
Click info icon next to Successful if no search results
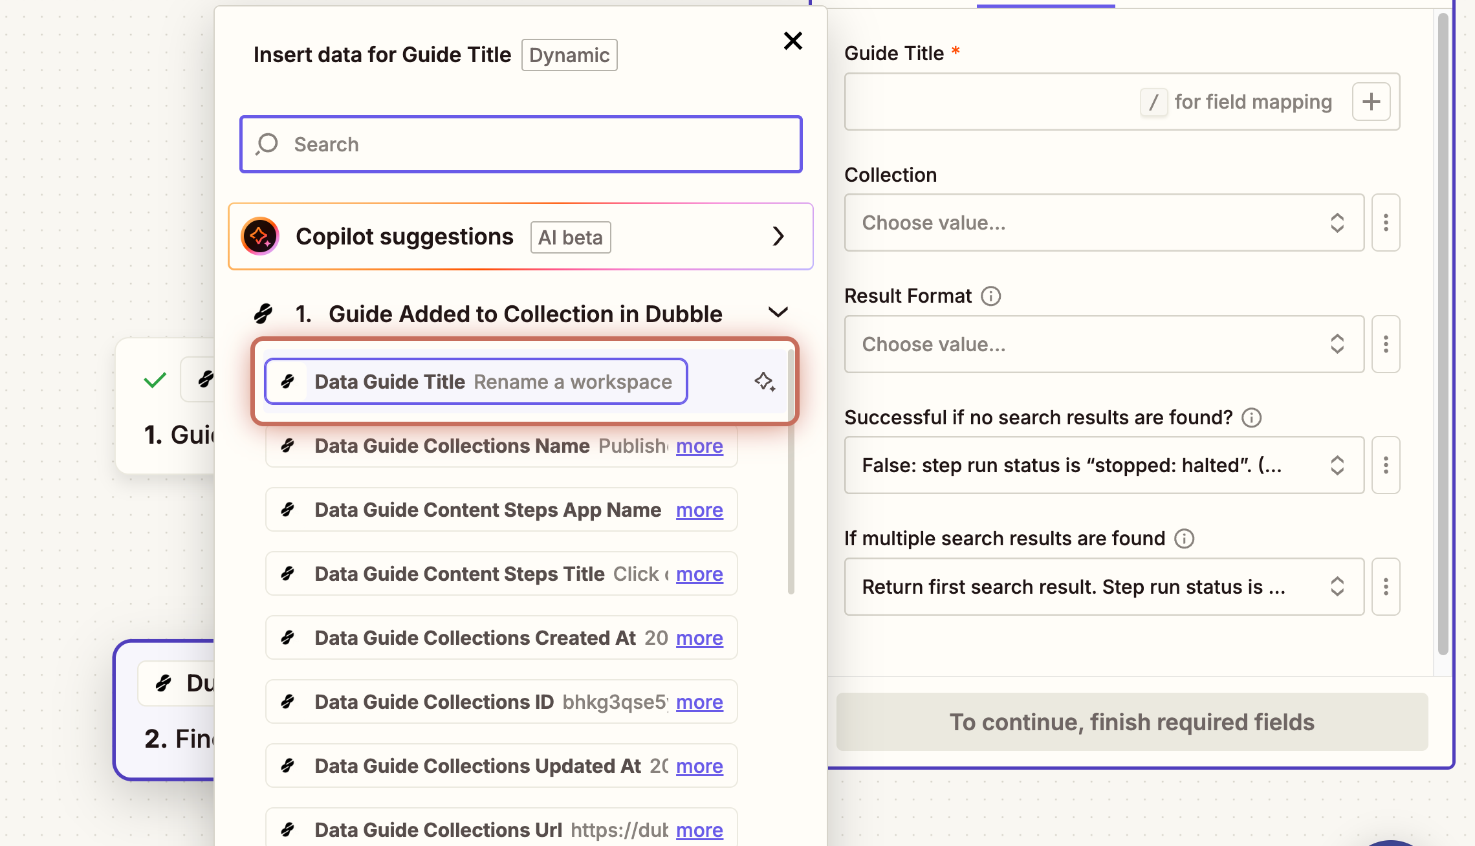tap(1251, 418)
